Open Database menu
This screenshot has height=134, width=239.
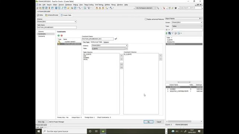click(x=69, y=5)
